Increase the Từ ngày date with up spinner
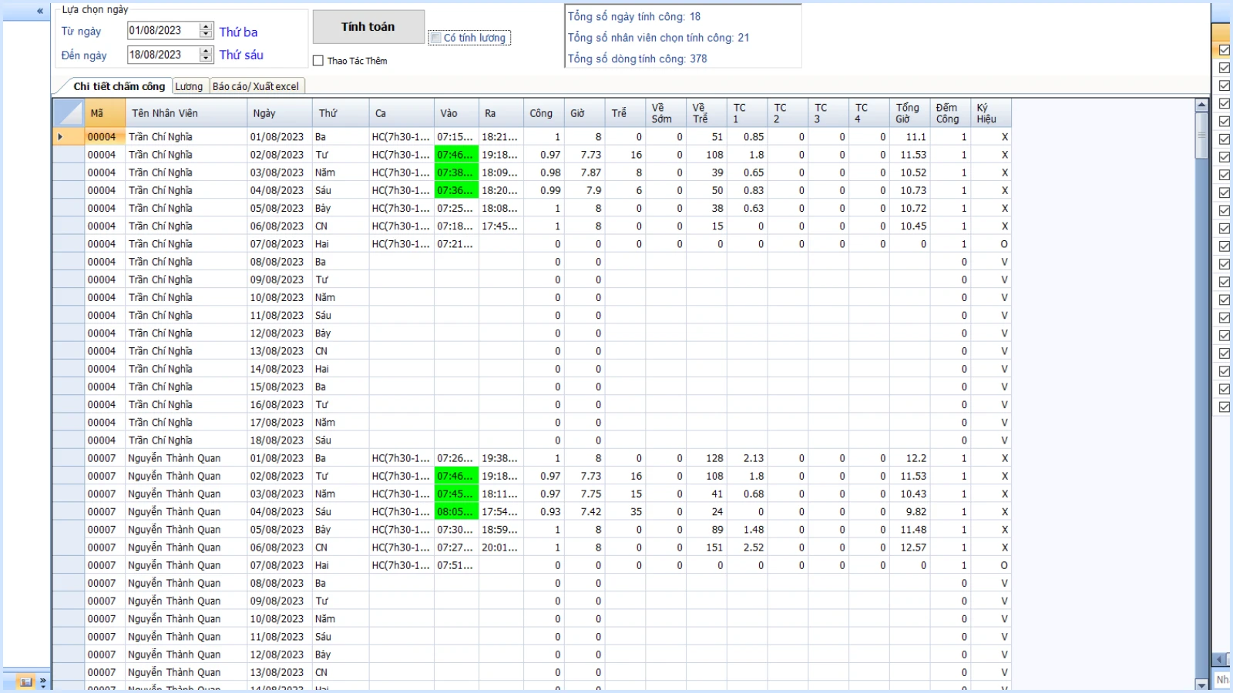 point(206,27)
